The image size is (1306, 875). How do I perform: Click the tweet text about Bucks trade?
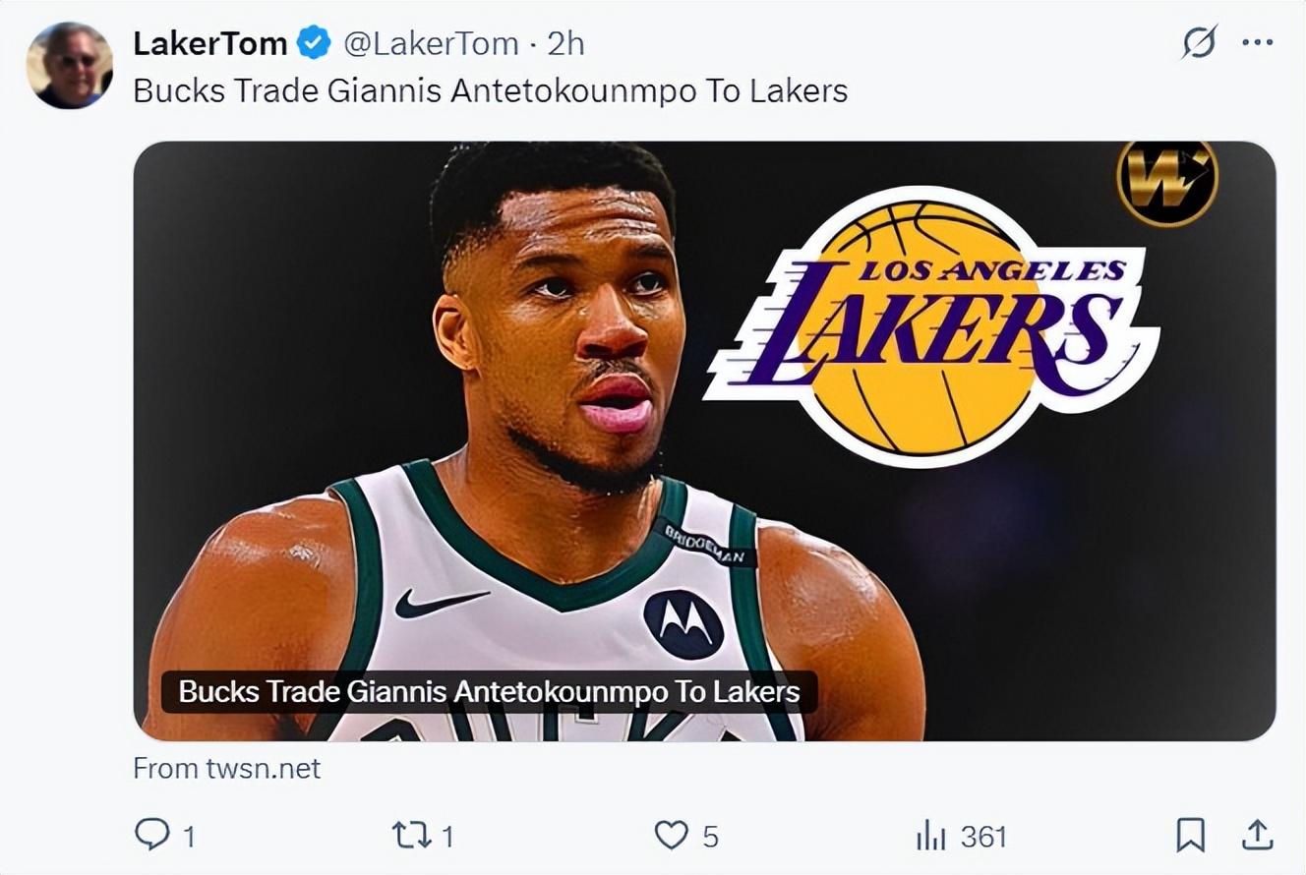pos(490,90)
